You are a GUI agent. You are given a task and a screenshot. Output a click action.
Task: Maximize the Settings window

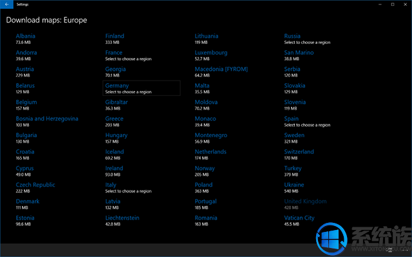click(x=393, y=5)
